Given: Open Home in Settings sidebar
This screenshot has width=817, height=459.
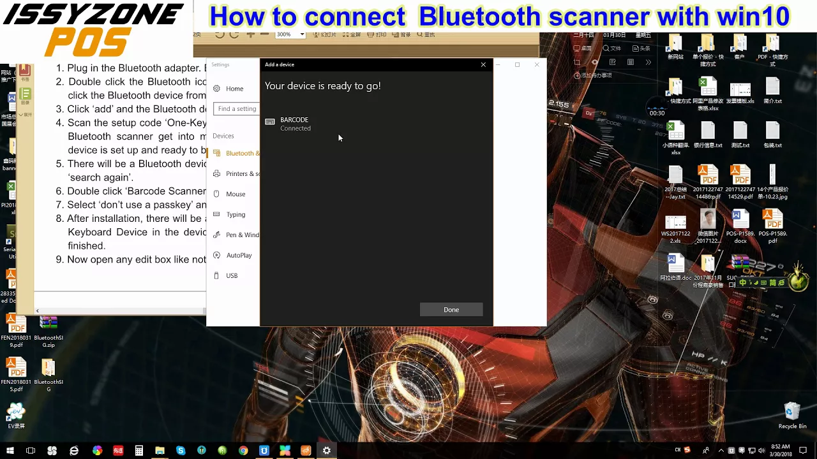Looking at the screenshot, I should click(234, 89).
